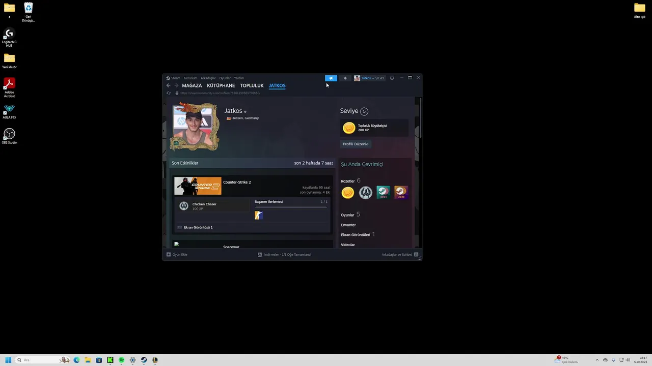Open the Oyunlar link in profile sidebar
Image resolution: width=652 pixels, height=366 pixels.
point(347,215)
